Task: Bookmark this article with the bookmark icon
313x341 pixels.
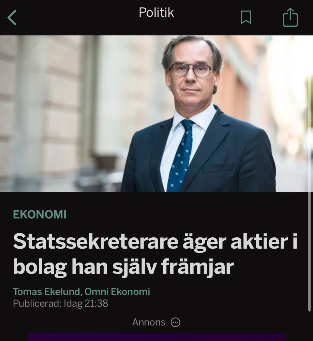Action: pos(246,17)
